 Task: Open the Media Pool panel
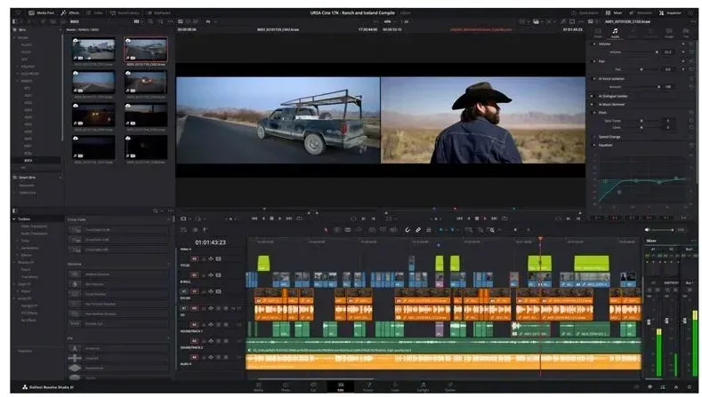(39, 13)
